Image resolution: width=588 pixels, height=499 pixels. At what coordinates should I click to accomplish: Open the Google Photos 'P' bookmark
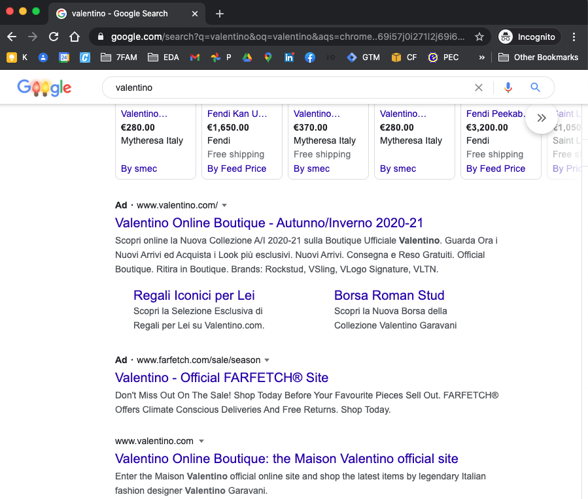point(221,57)
